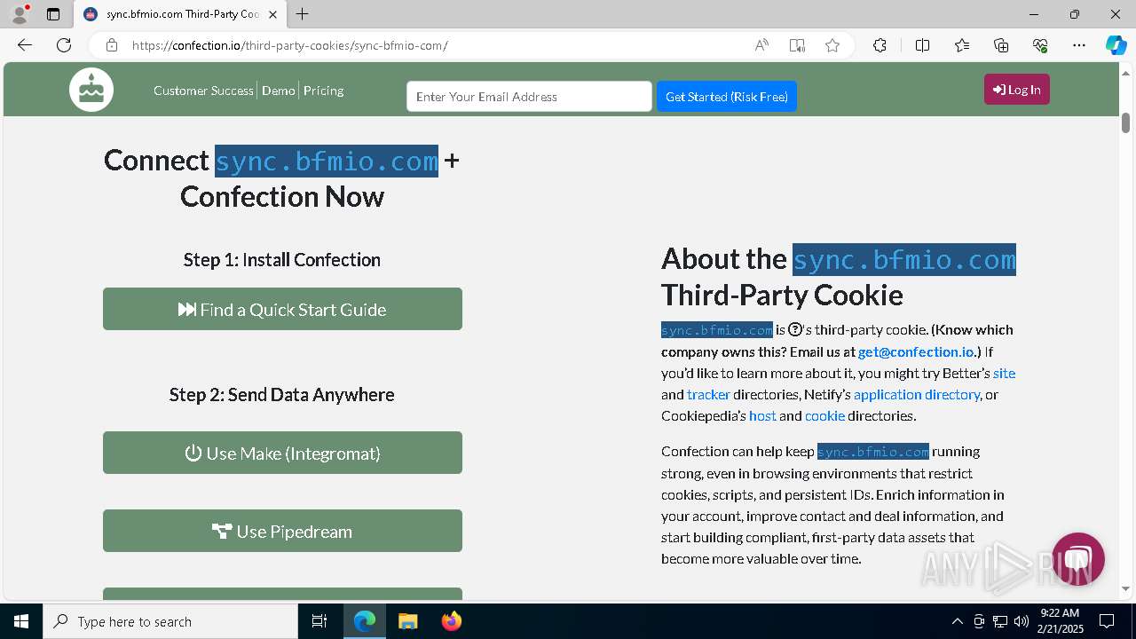The width and height of the screenshot is (1136, 639).
Task: Focus the Enter Your Email Address field
Action: tap(529, 97)
